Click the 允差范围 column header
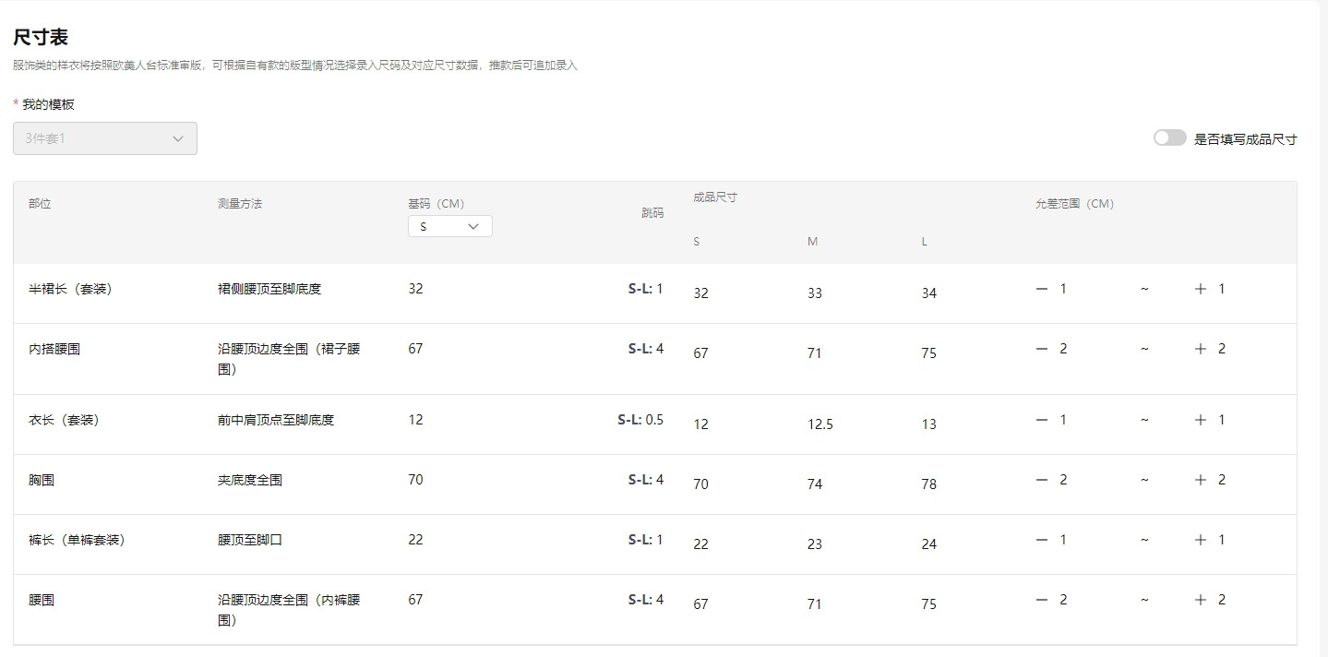 pyautogui.click(x=1074, y=204)
